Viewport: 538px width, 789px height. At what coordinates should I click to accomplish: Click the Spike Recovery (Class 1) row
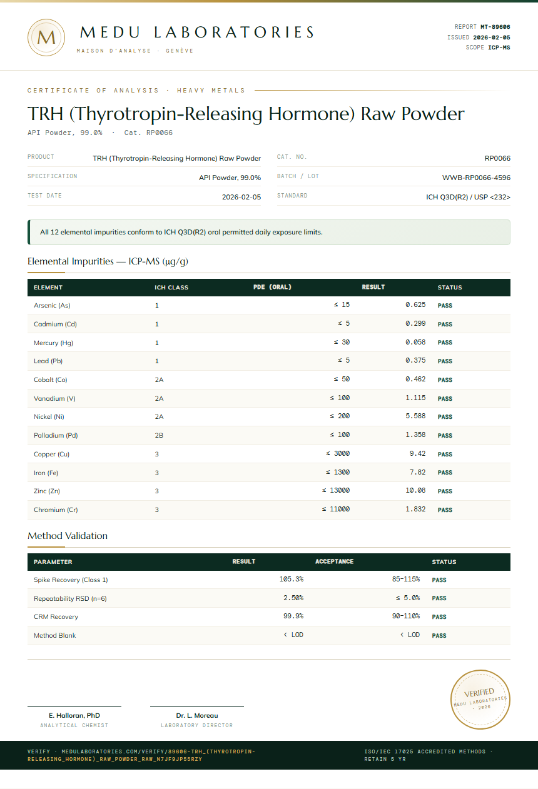[x=269, y=580]
